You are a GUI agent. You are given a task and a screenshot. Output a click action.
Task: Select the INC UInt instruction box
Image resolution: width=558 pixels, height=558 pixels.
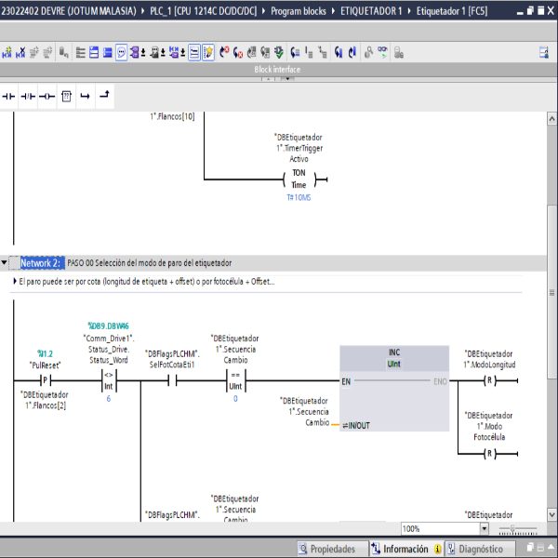394,388
